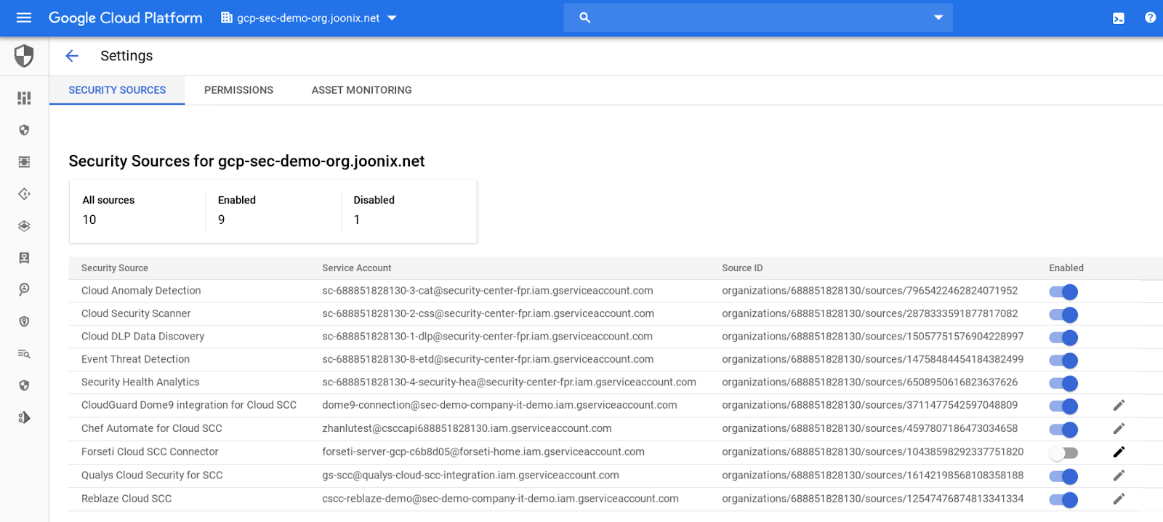Expand sidebar with bottom arrow icon
This screenshot has width=1163, height=522.
click(x=24, y=417)
